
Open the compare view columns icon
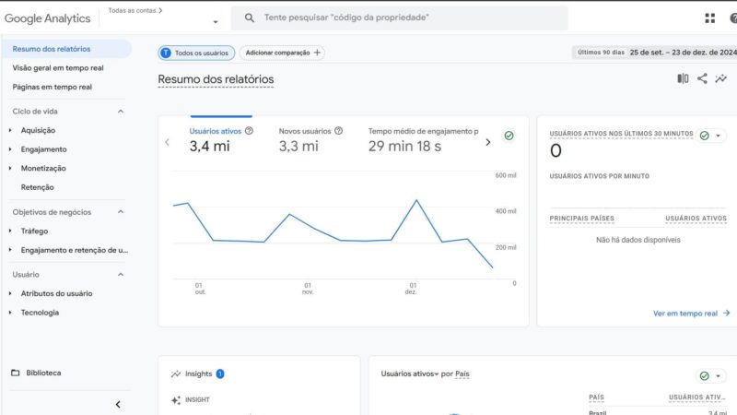pos(683,78)
